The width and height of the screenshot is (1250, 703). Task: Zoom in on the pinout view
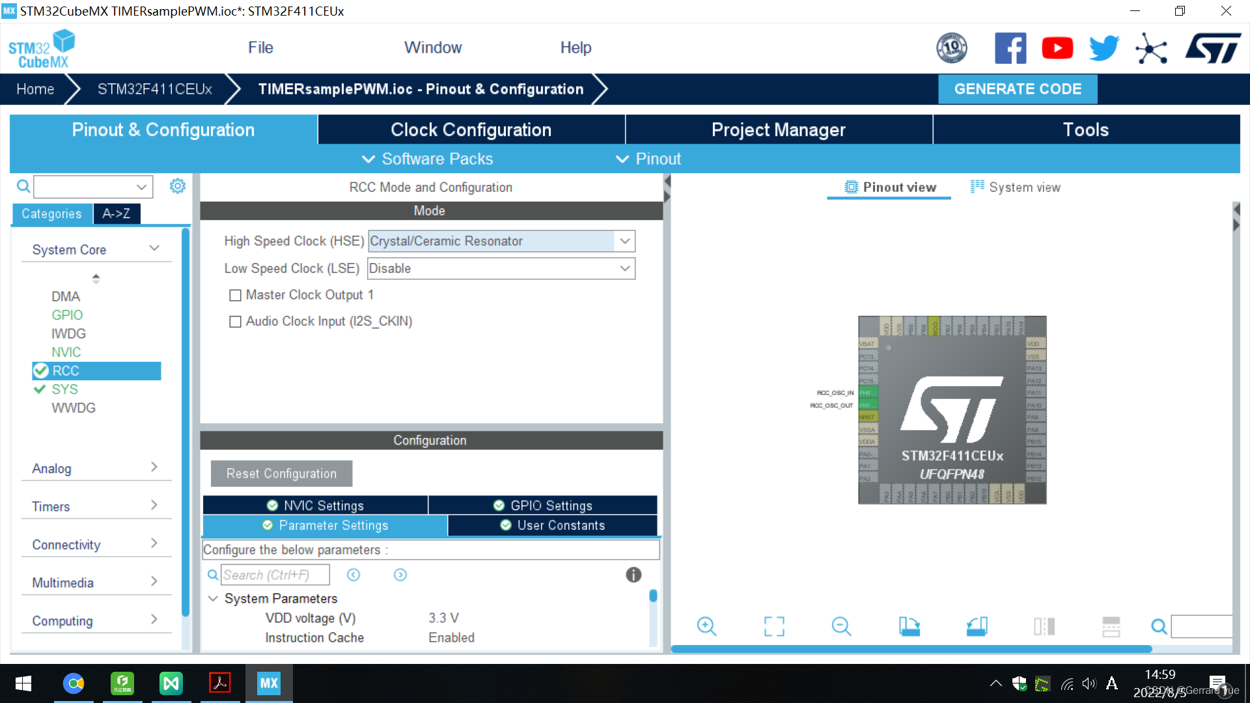tap(706, 626)
